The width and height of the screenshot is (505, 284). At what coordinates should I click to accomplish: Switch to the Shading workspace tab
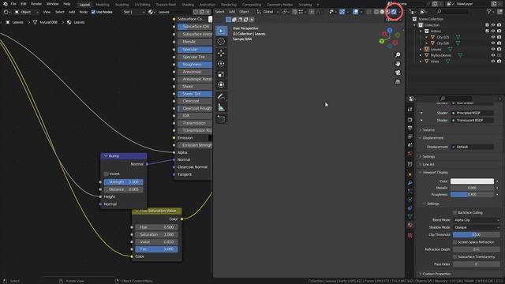click(188, 5)
